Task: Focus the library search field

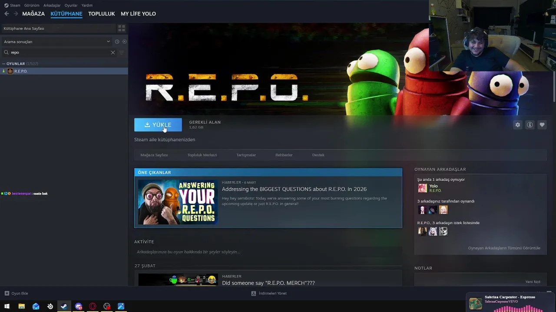Action: coord(59,52)
